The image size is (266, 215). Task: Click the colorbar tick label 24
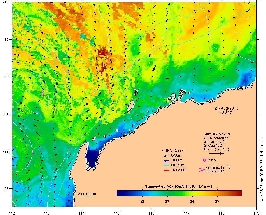coord(192,201)
